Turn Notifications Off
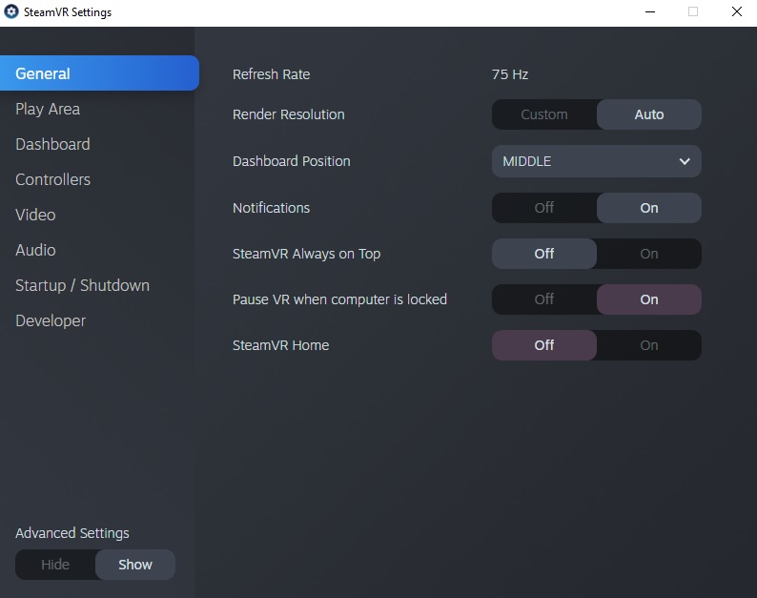 point(544,208)
